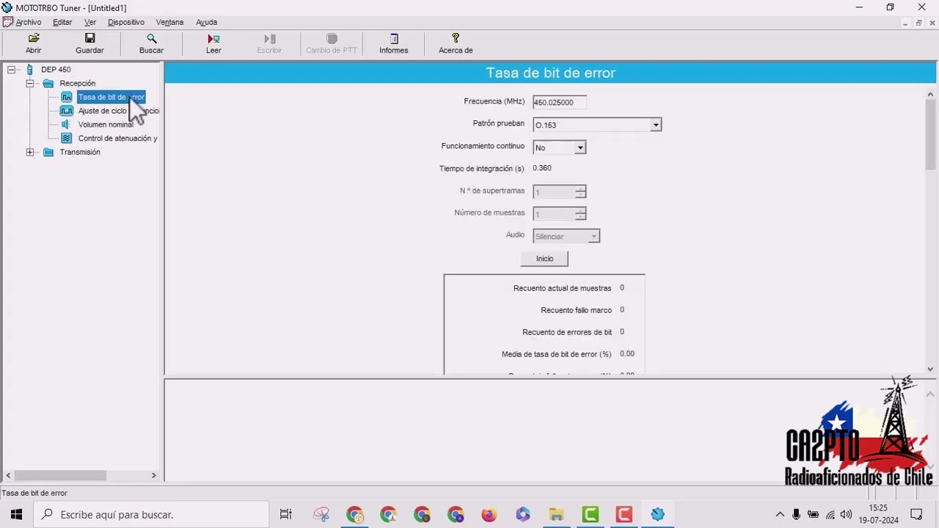Image resolution: width=939 pixels, height=528 pixels.
Task: Select Tasa de bit de error tree item
Action: 111,98
